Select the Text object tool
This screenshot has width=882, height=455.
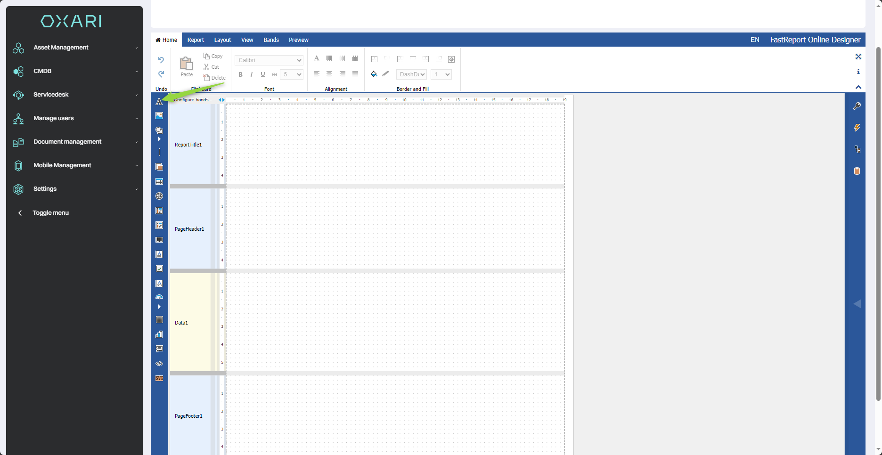pos(159,102)
